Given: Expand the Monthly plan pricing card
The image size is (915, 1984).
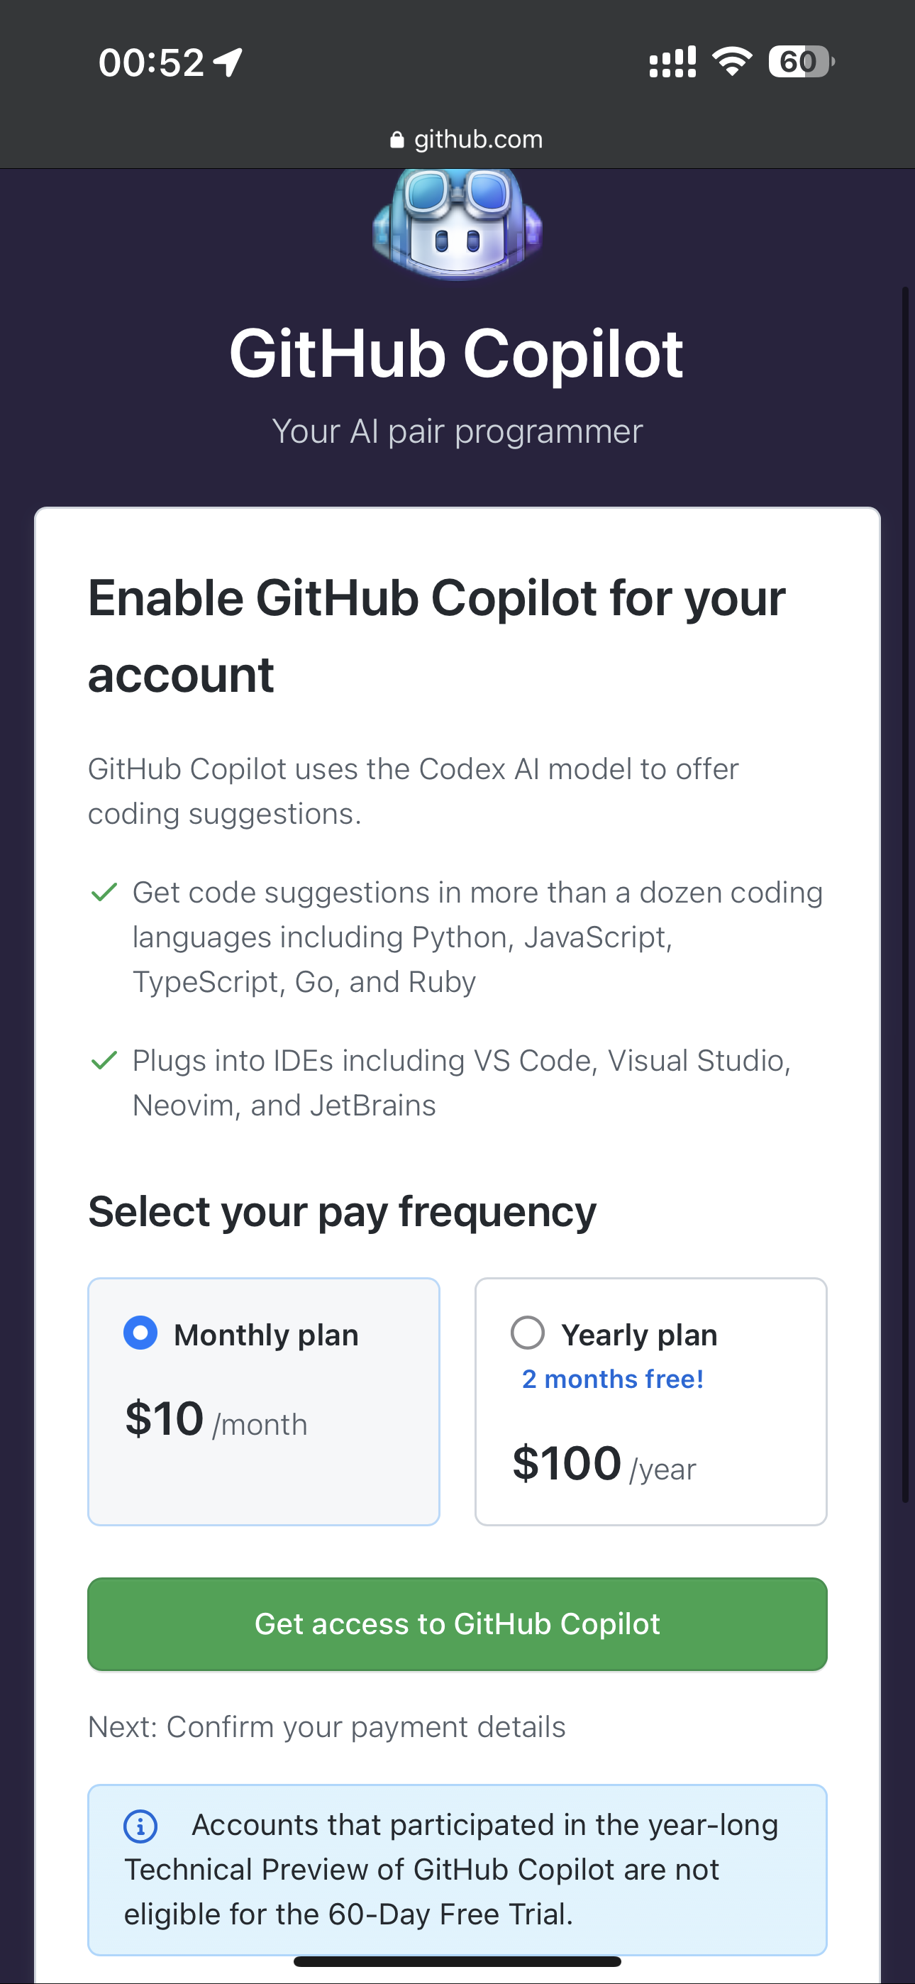Looking at the screenshot, I should pyautogui.click(x=263, y=1401).
